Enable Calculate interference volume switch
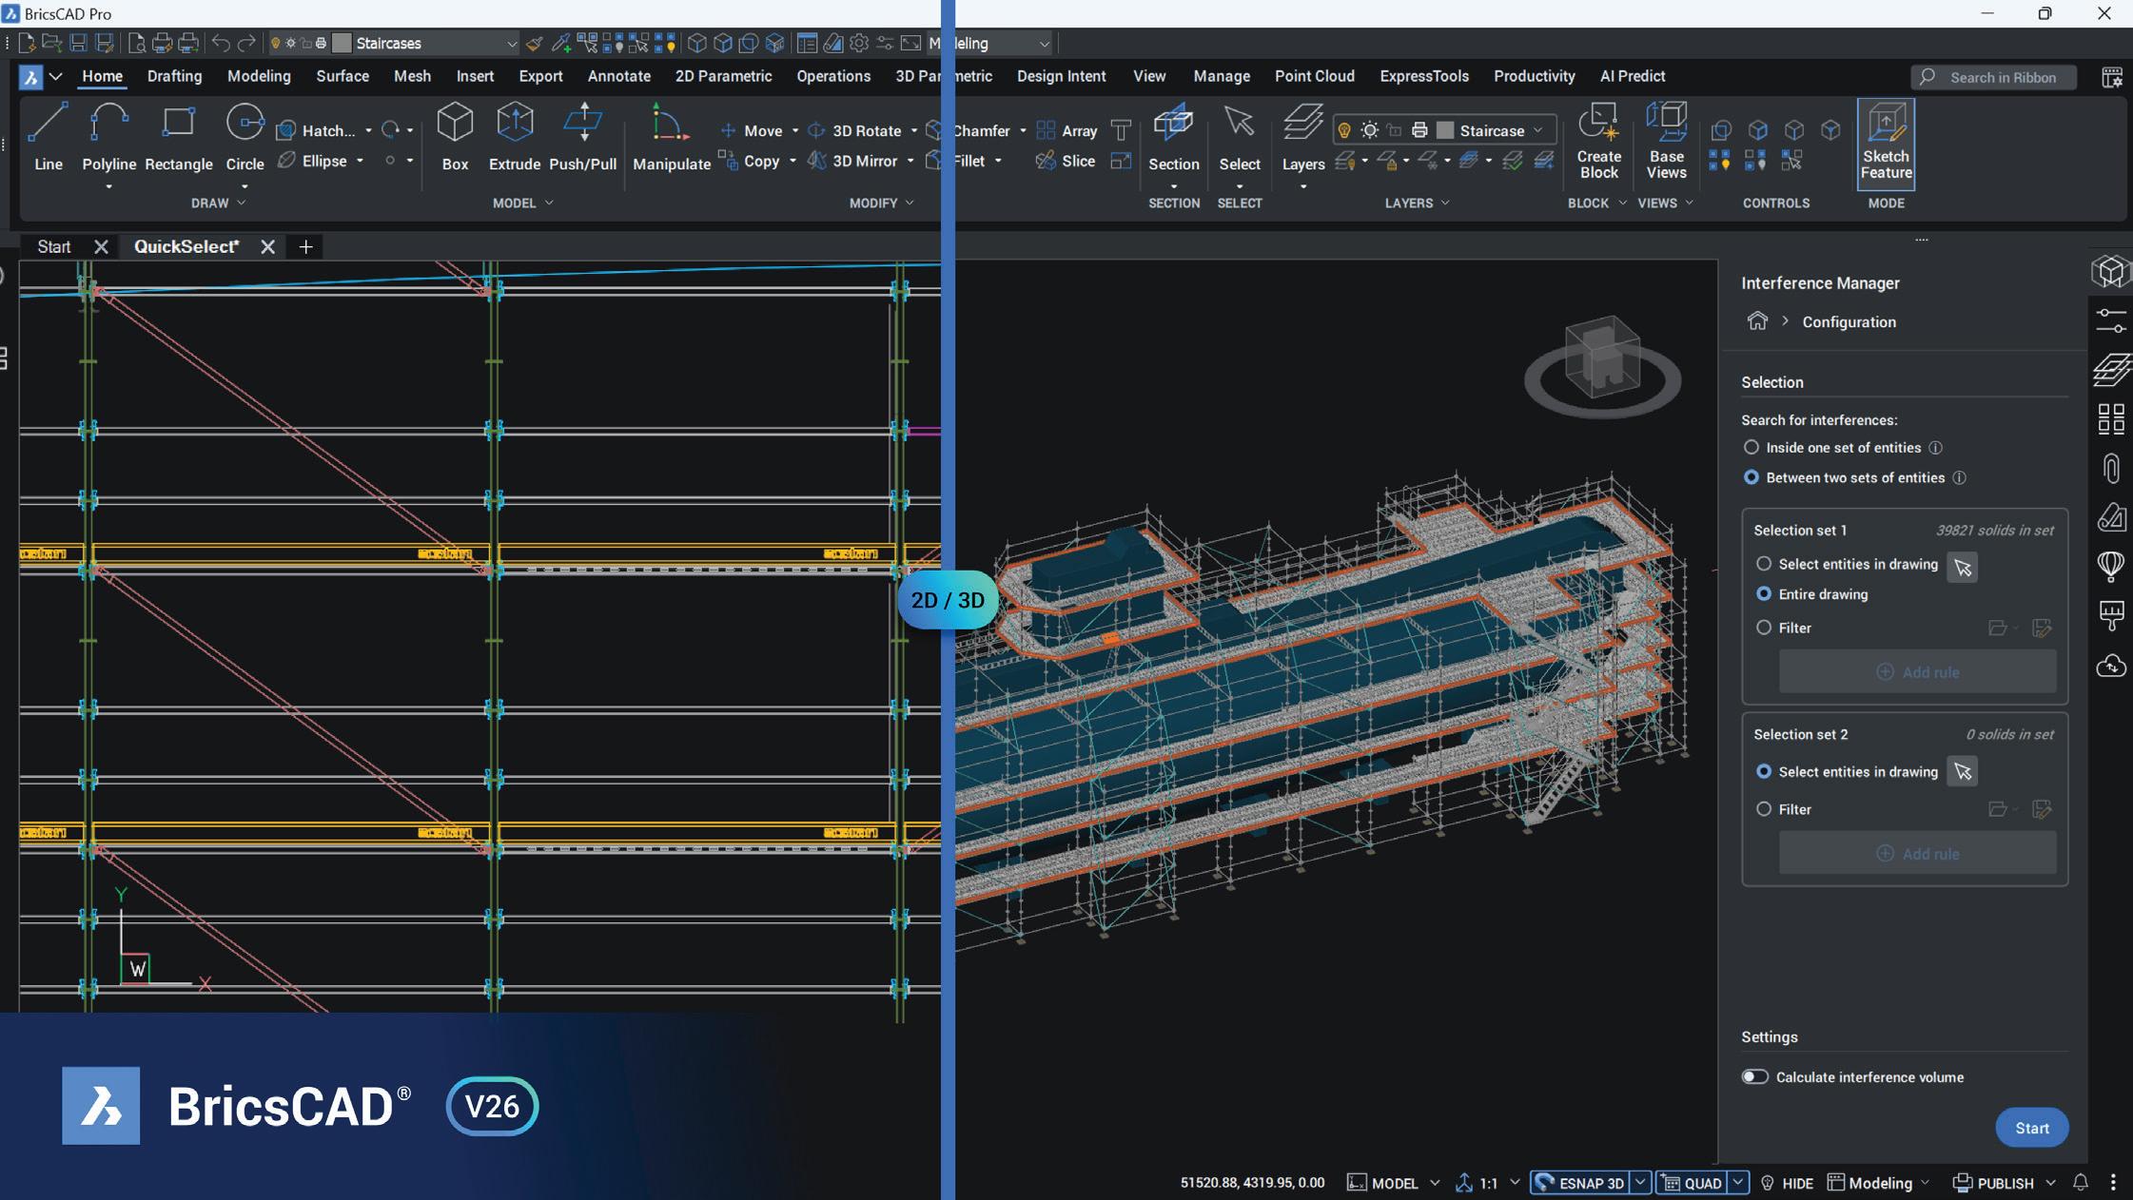This screenshot has width=2133, height=1200. point(1754,1076)
